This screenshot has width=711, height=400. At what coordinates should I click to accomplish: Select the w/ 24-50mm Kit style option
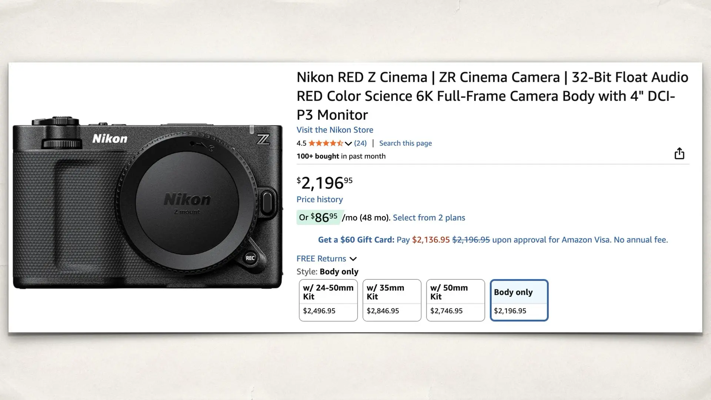click(x=328, y=300)
